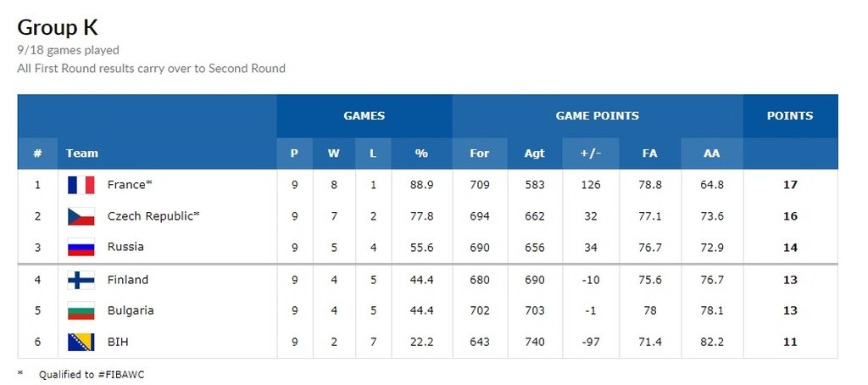Click the BIH flag icon
Screen dimensions: 868x385
[81, 343]
